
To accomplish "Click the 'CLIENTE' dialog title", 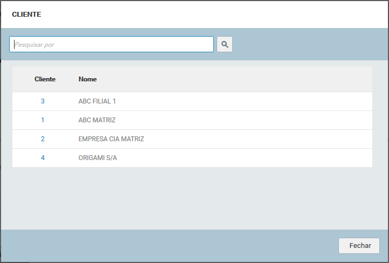I will (26, 15).
